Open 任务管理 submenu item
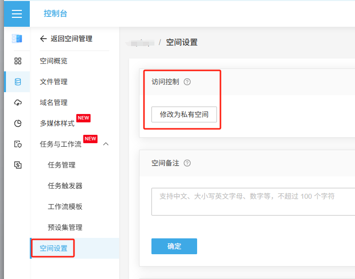 click(62, 165)
